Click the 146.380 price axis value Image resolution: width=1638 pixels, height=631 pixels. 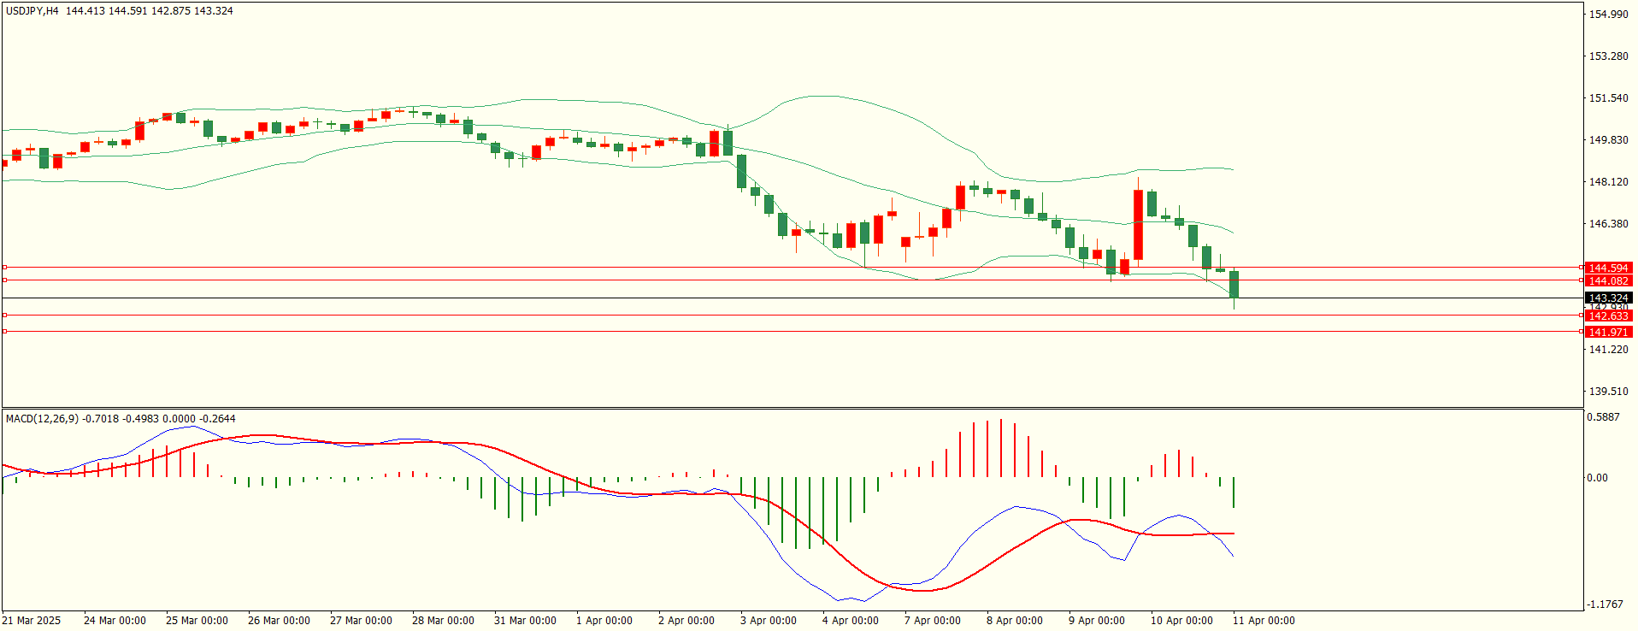(1608, 224)
